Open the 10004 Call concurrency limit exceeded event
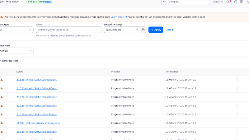The image size is (249, 140). [38, 123]
